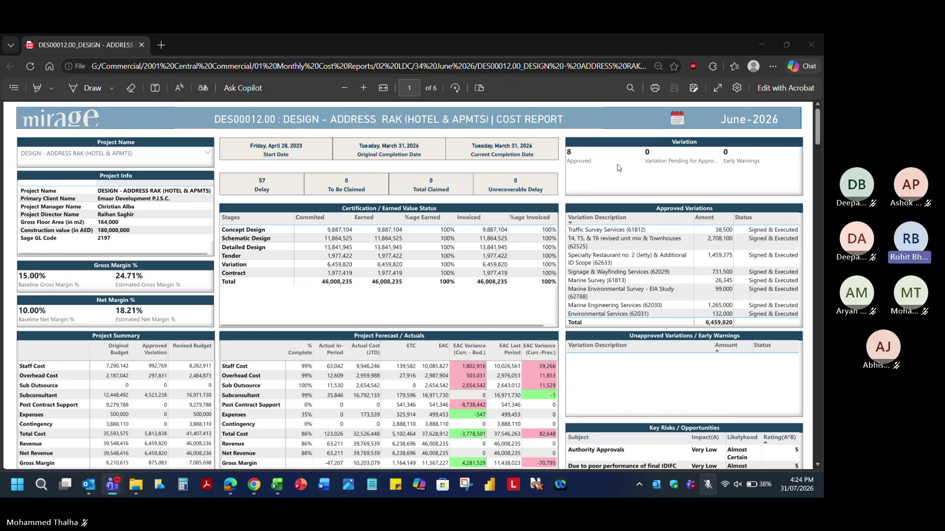Open Microsoft Teams from the taskbar
Viewport: 945px width, 531px height.
[x=112, y=485]
